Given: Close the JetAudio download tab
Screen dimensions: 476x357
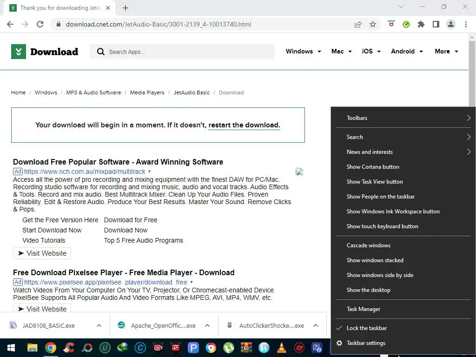Looking at the screenshot, I should [108, 8].
